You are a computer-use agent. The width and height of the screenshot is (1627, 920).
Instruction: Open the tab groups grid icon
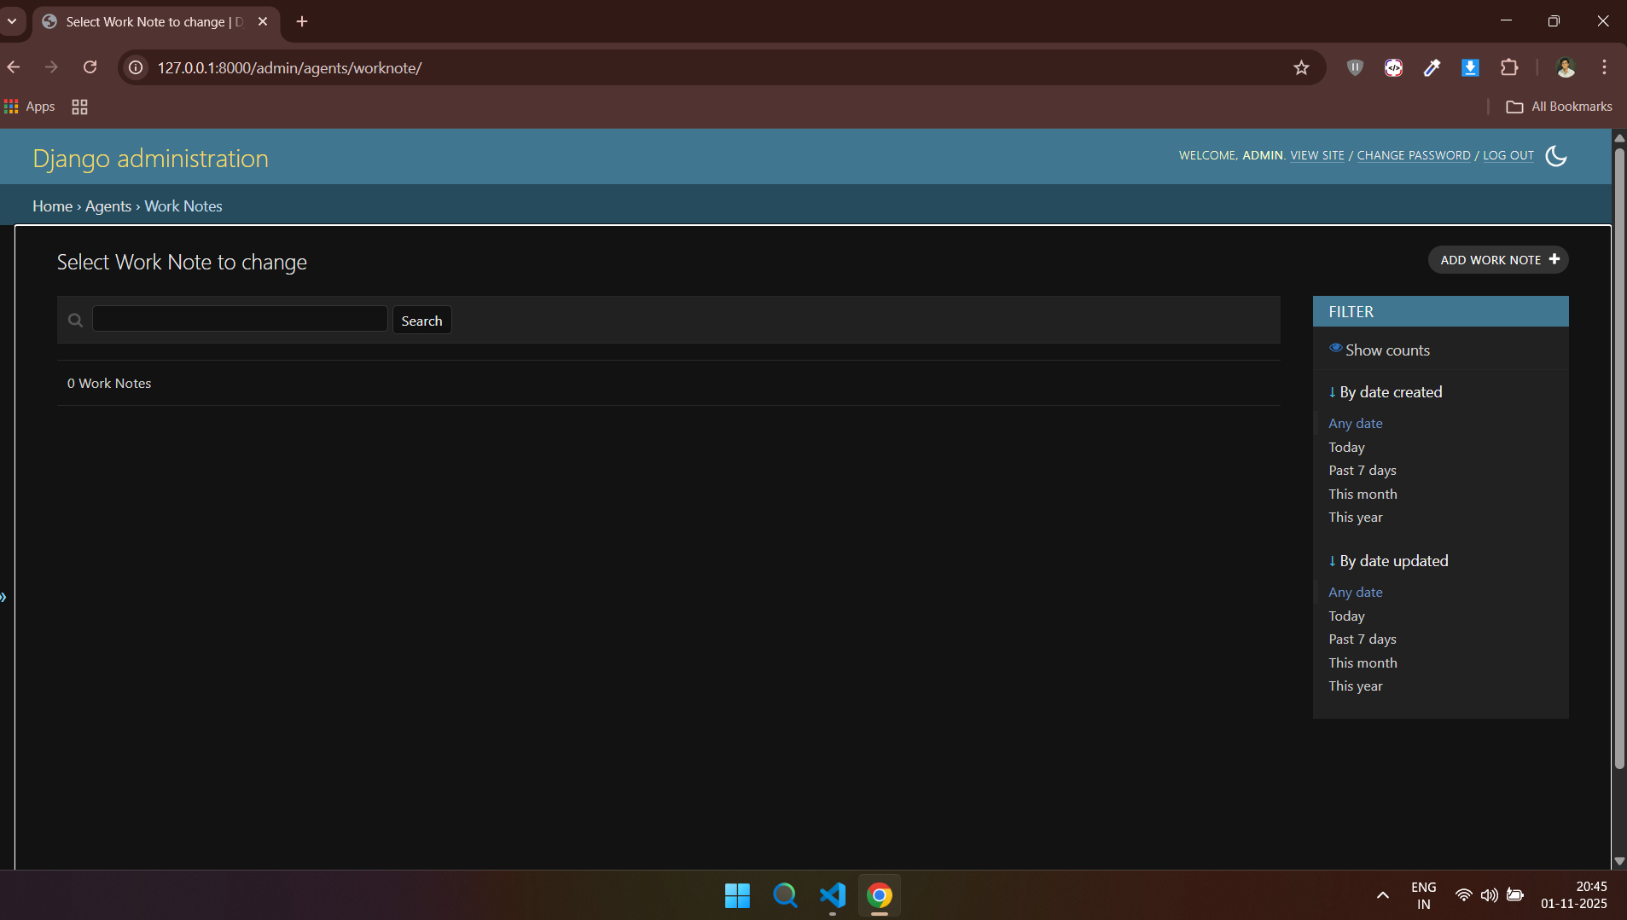pos(79,107)
